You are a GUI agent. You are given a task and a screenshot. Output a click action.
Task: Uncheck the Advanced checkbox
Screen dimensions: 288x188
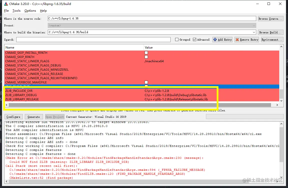coord(194,39)
